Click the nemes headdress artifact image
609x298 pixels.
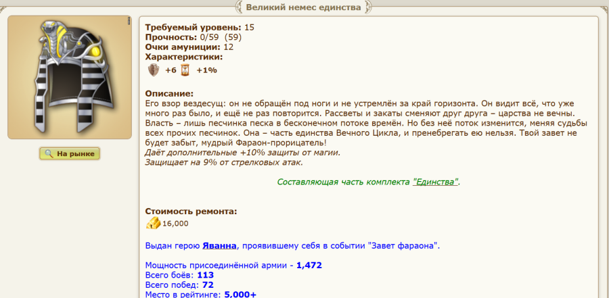[x=70, y=77]
